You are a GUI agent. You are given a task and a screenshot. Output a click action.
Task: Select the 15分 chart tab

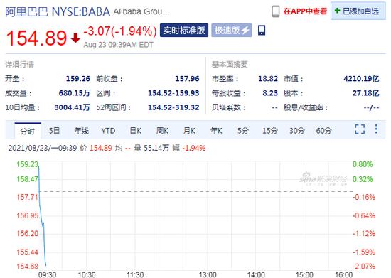[270, 131]
